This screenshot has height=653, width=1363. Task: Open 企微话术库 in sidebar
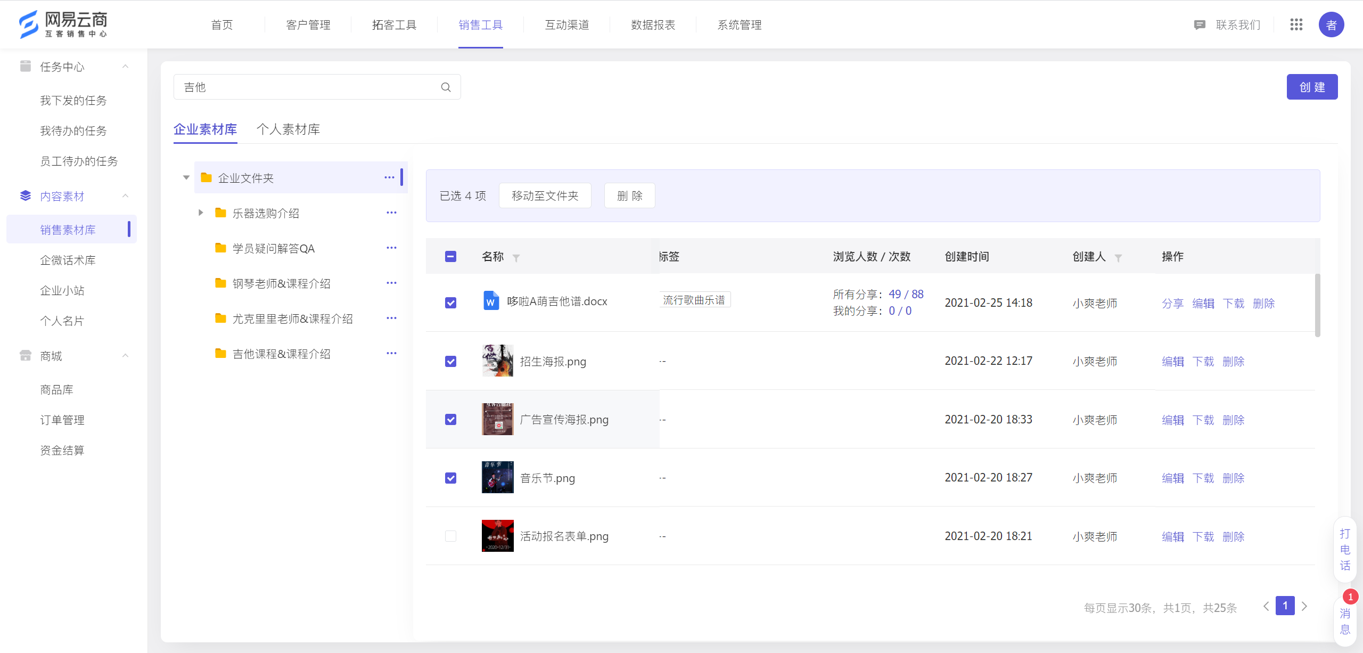(x=68, y=260)
